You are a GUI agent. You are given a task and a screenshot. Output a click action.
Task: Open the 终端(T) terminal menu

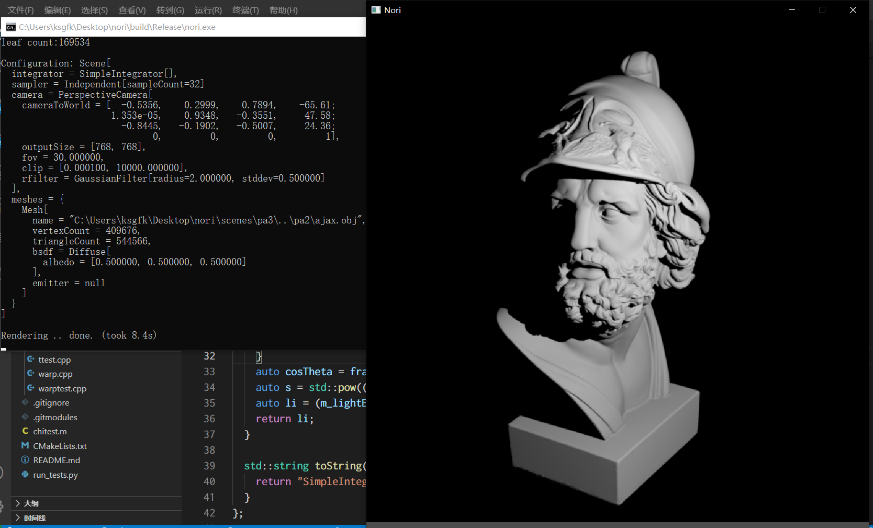pos(245,10)
